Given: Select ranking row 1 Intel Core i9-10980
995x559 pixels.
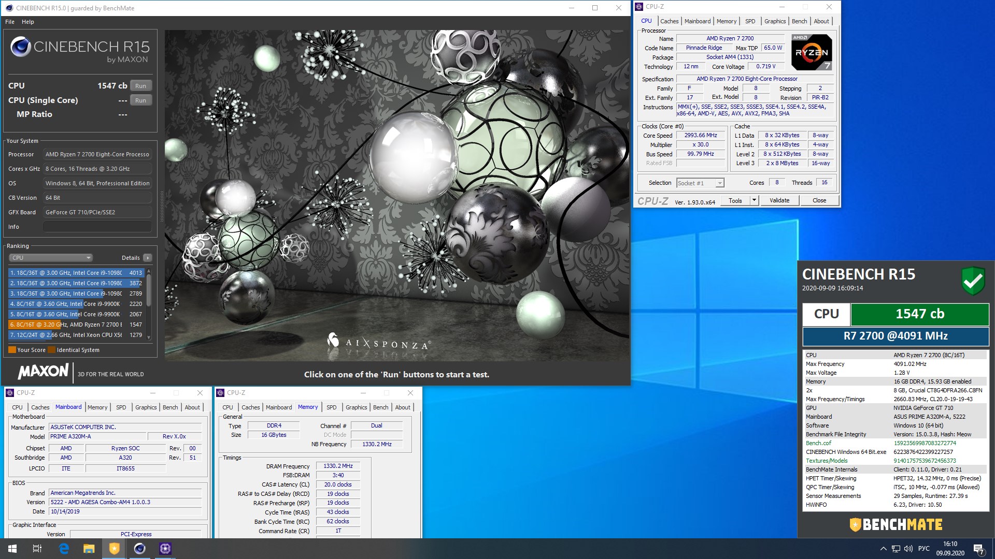Looking at the screenshot, I should pyautogui.click(x=76, y=273).
